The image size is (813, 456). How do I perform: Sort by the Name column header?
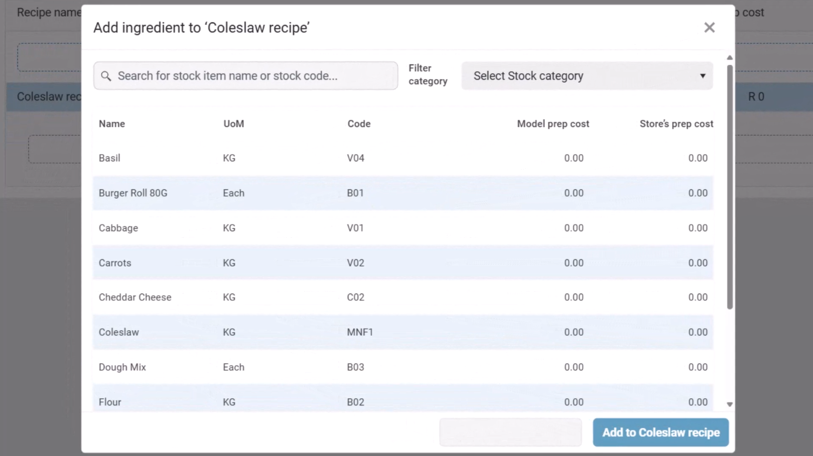[x=112, y=124]
